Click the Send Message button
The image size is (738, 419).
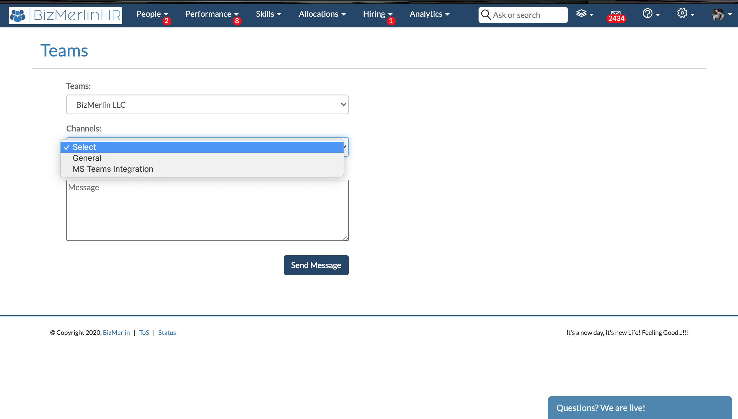[316, 265]
